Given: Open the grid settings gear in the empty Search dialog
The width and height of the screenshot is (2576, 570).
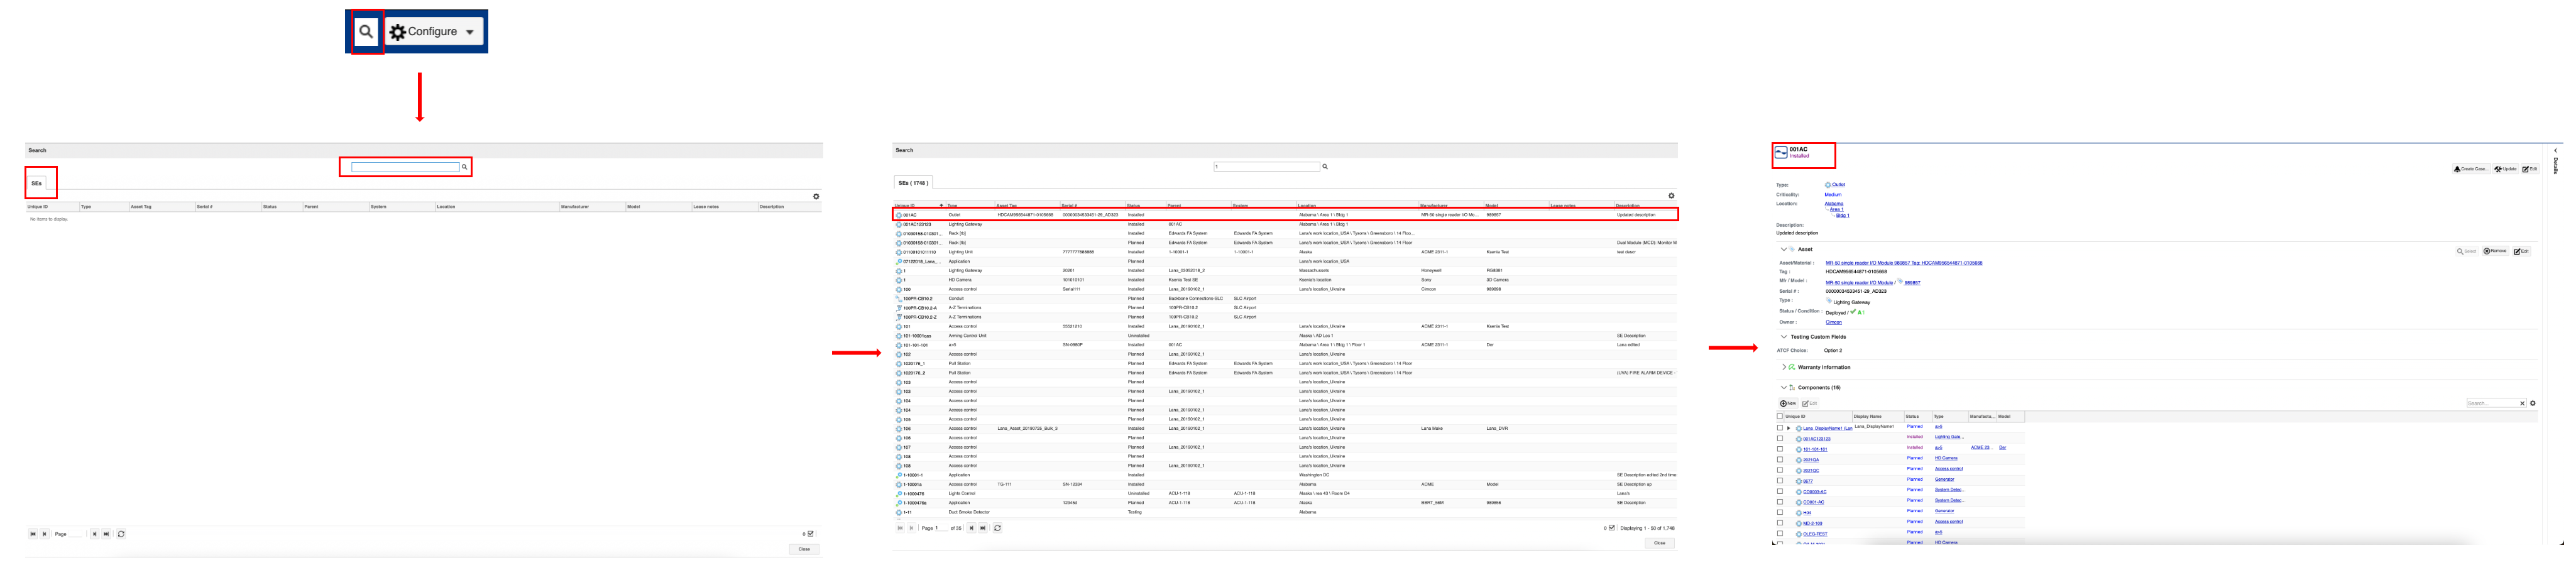Looking at the screenshot, I should [816, 196].
